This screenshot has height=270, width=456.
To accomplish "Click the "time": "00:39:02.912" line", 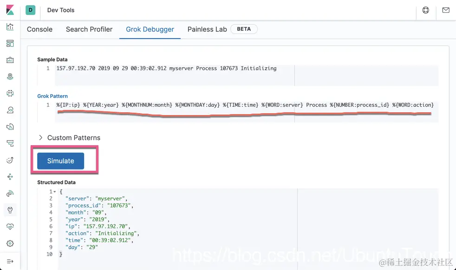I will coord(99,240).
